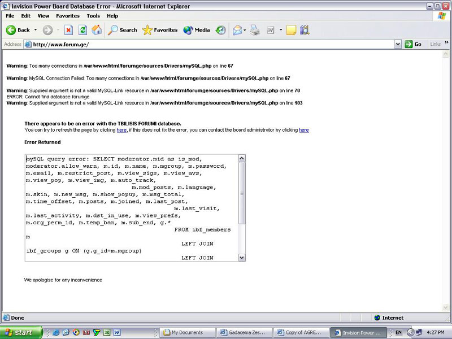Refresh the page with the Refresh icon
452x339 pixels.
click(82, 30)
